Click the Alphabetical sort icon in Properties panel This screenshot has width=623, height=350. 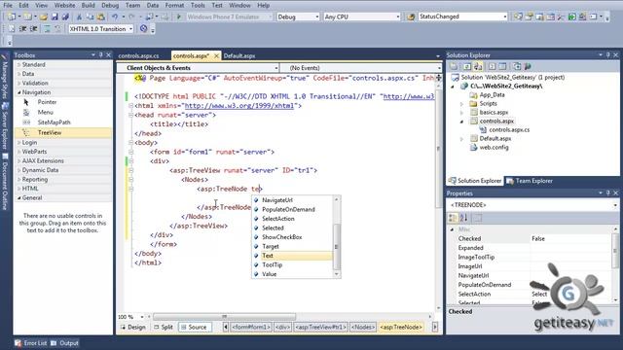(x=463, y=218)
